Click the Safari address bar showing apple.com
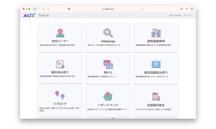The height and width of the screenshot is (129, 216). [108, 9]
